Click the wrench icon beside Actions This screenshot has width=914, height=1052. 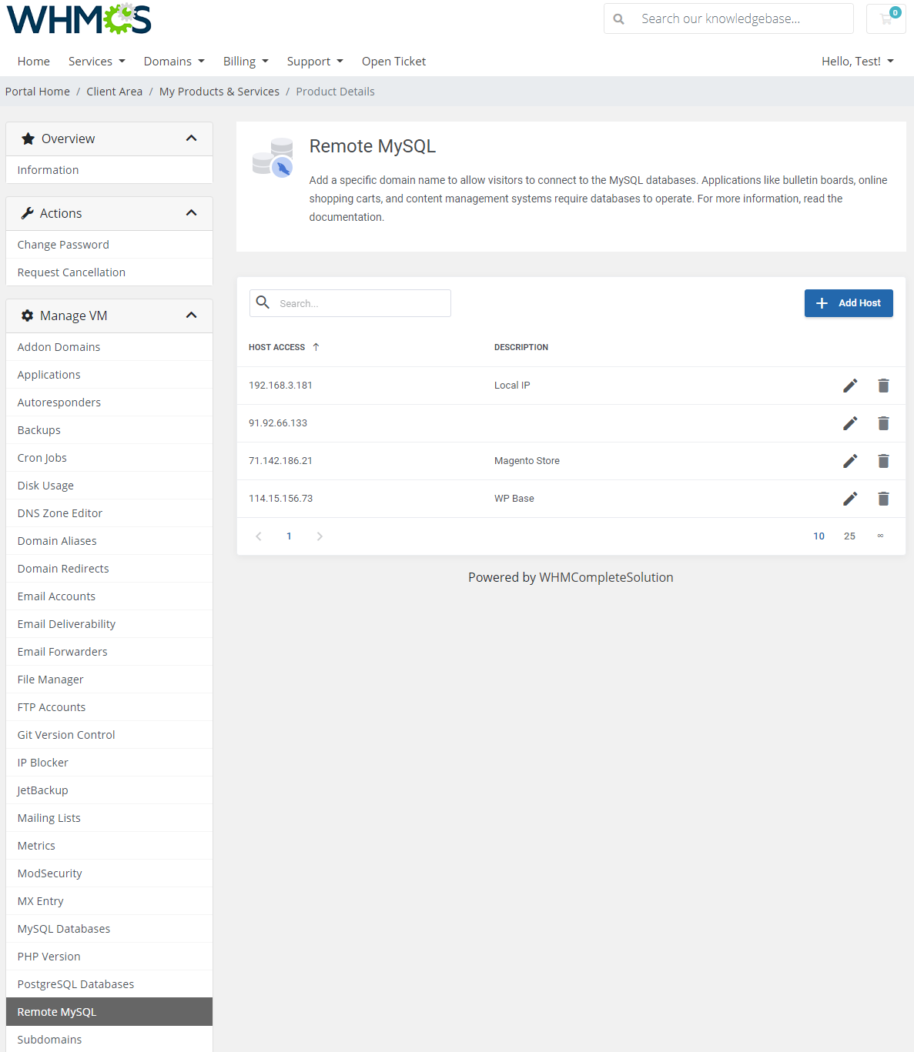(x=27, y=212)
